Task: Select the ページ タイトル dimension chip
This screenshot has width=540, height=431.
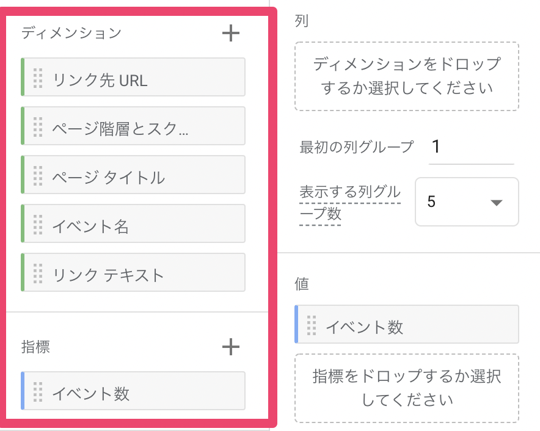Action: coord(140,175)
